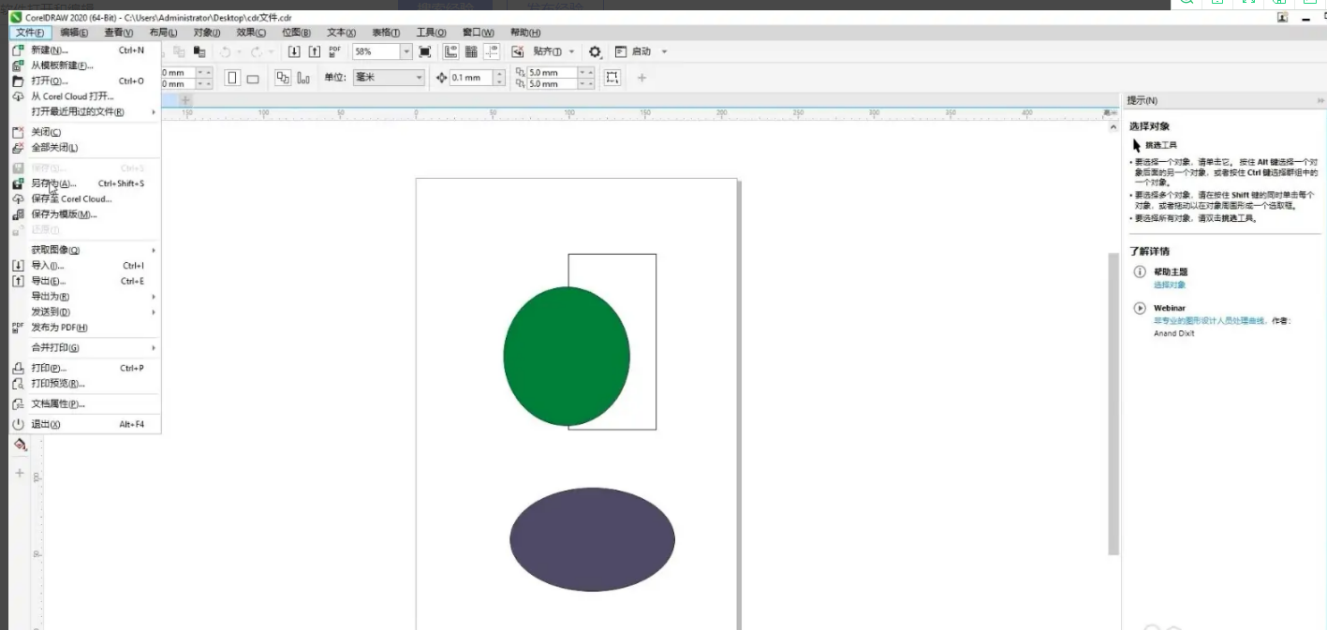Toggle the show grid button
The height and width of the screenshot is (630, 1327).
click(x=471, y=51)
